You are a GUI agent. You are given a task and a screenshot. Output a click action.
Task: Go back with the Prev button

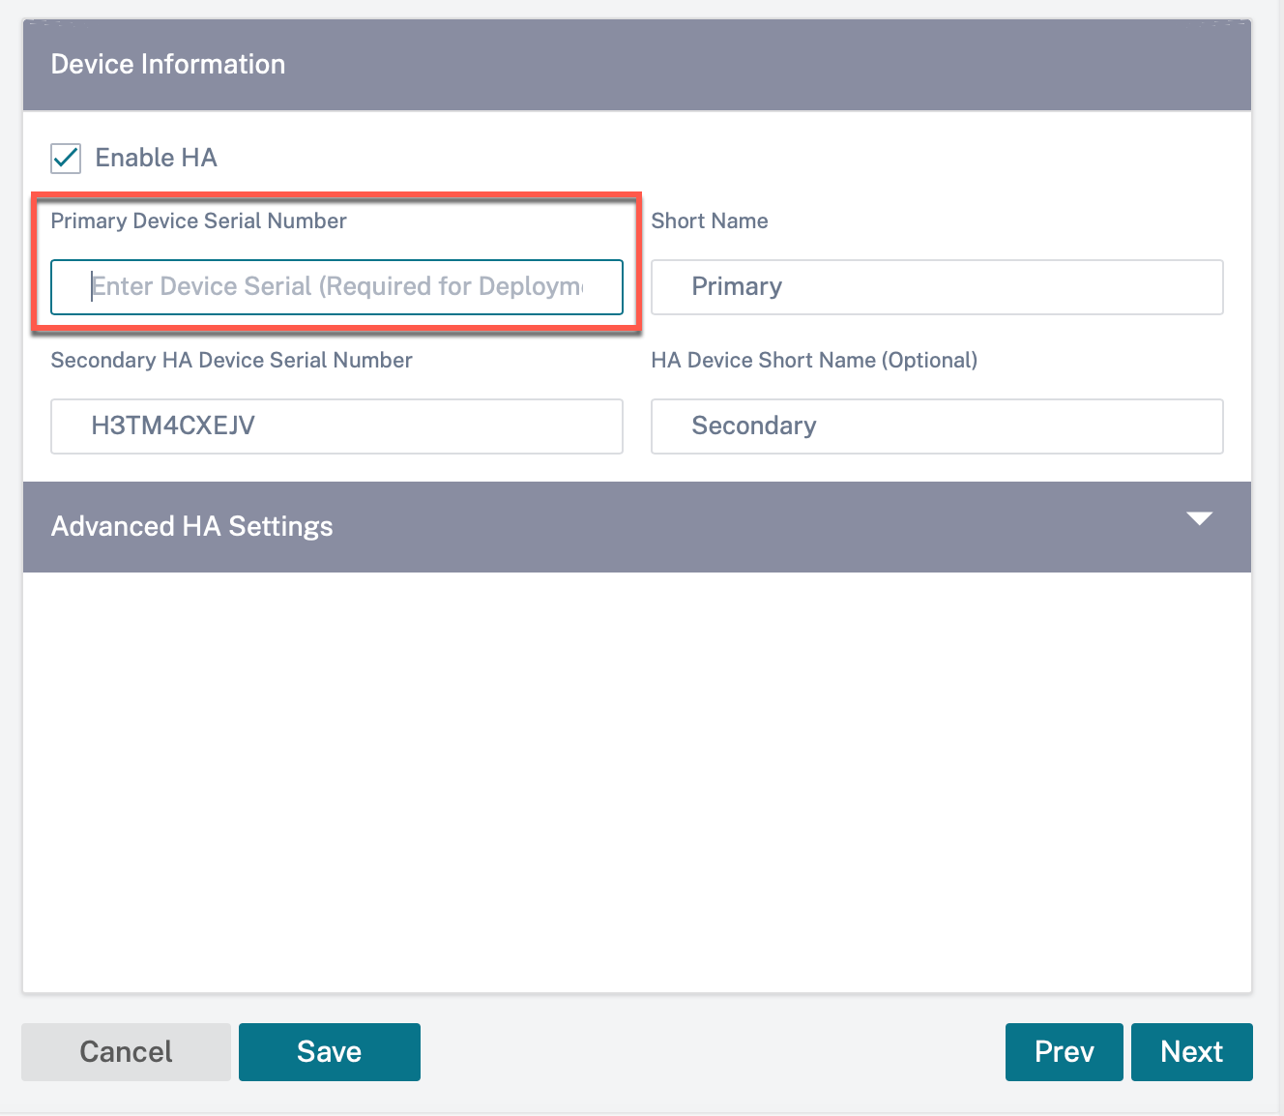tap(1065, 1052)
